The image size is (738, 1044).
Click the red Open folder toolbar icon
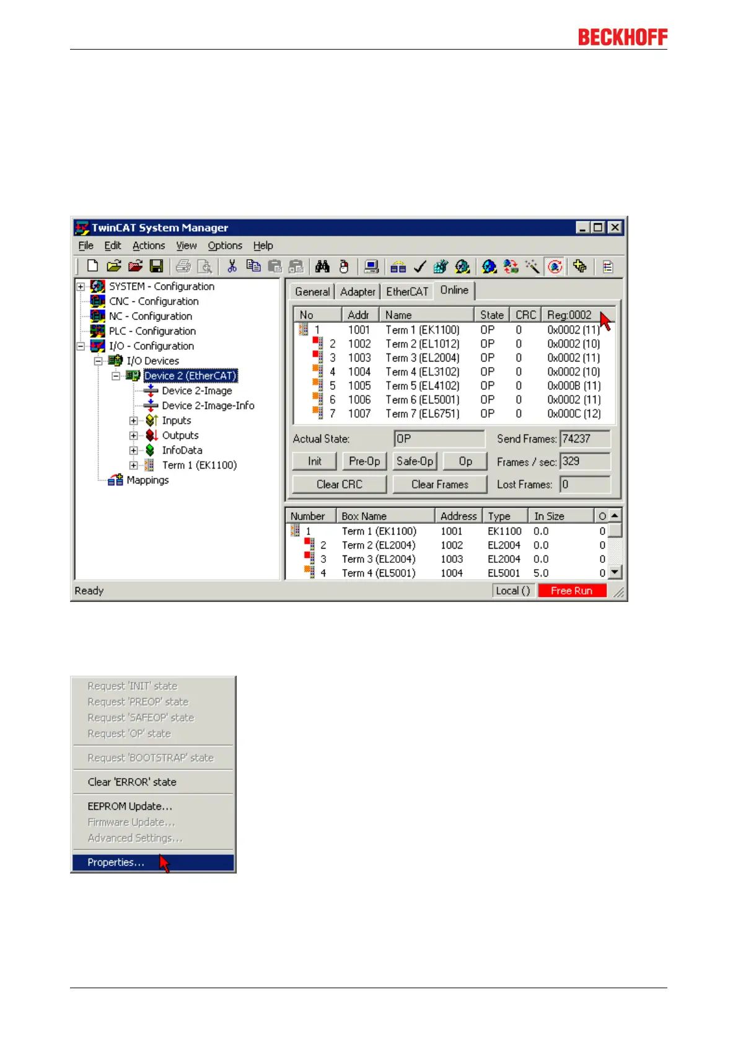[135, 266]
